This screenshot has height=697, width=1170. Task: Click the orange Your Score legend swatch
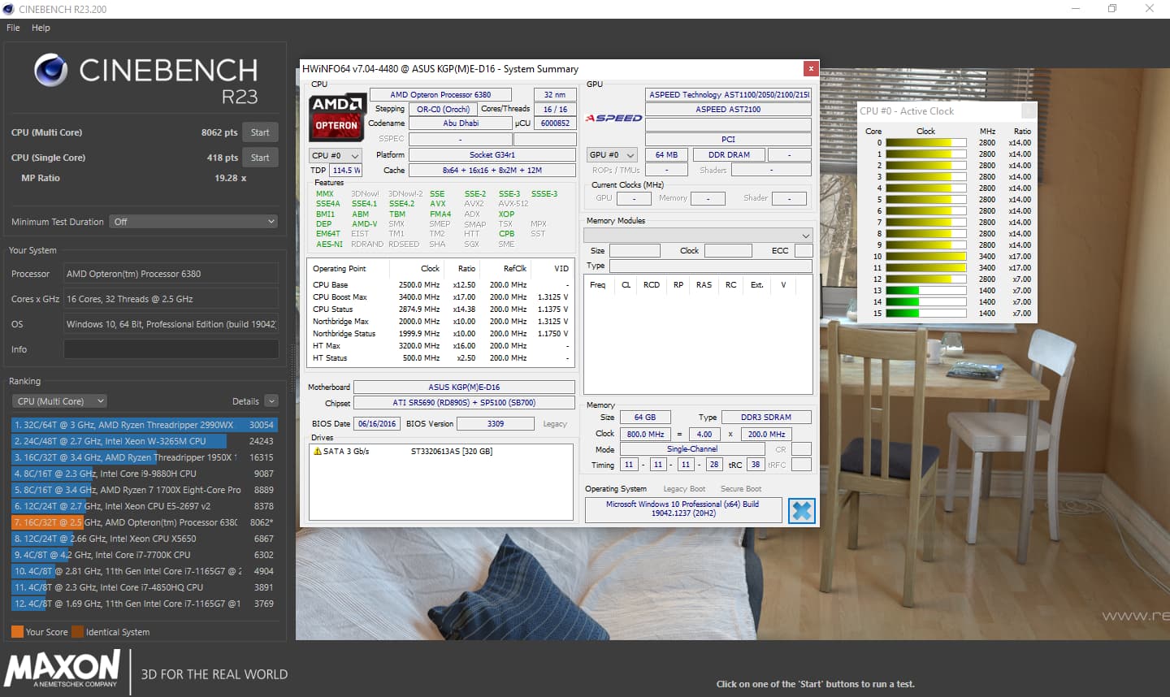click(17, 632)
